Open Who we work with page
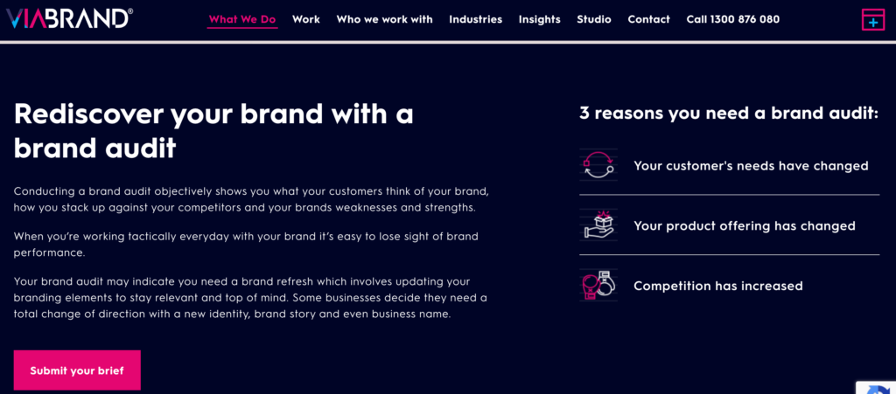896x394 pixels. [x=384, y=19]
